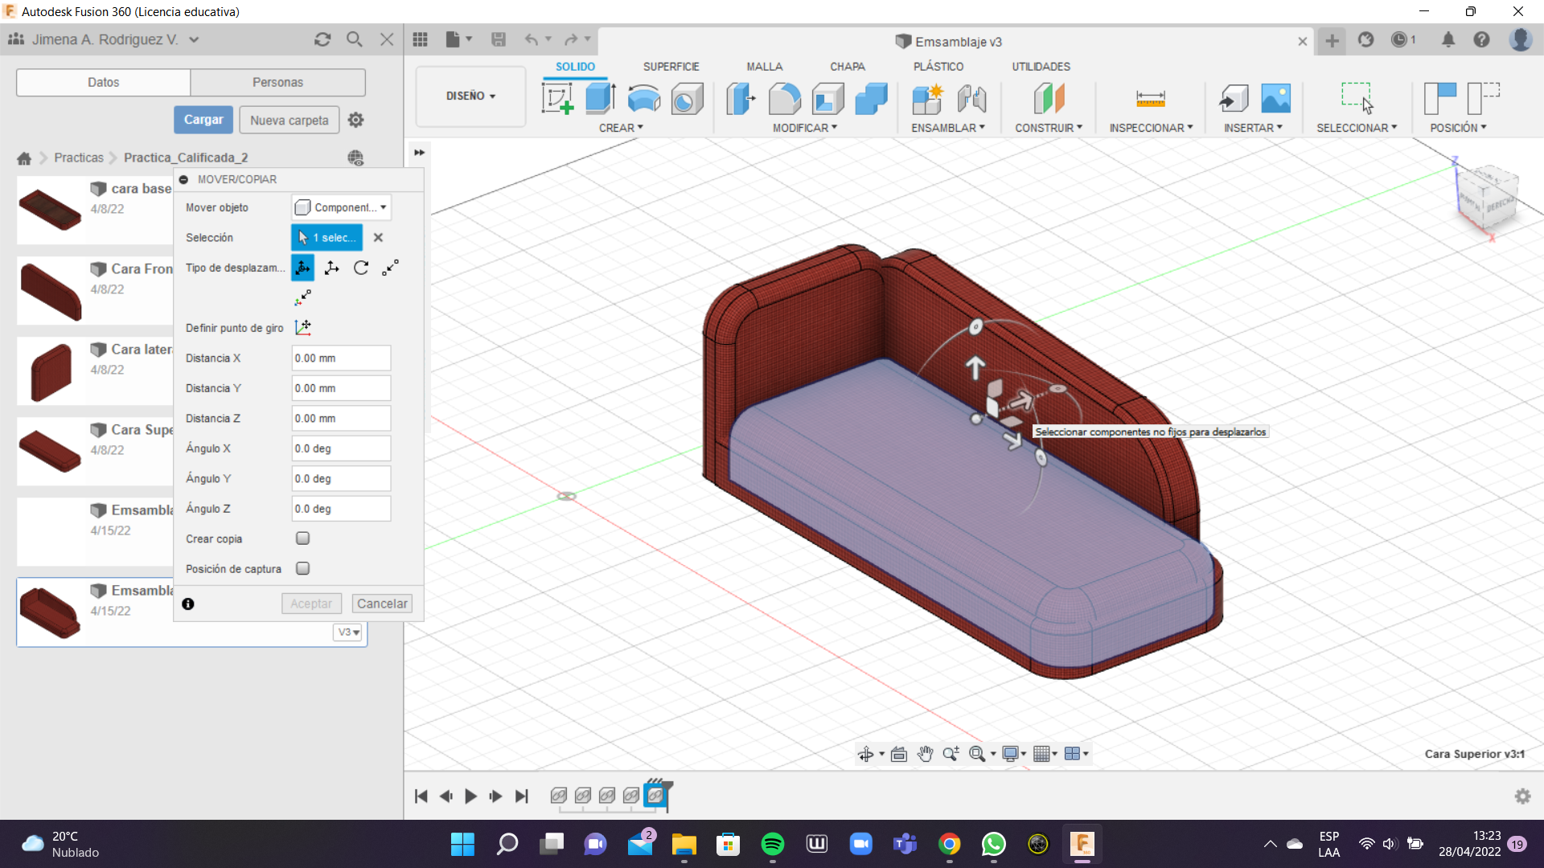
Task: Select the Free Move displacement icon
Action: point(303,268)
